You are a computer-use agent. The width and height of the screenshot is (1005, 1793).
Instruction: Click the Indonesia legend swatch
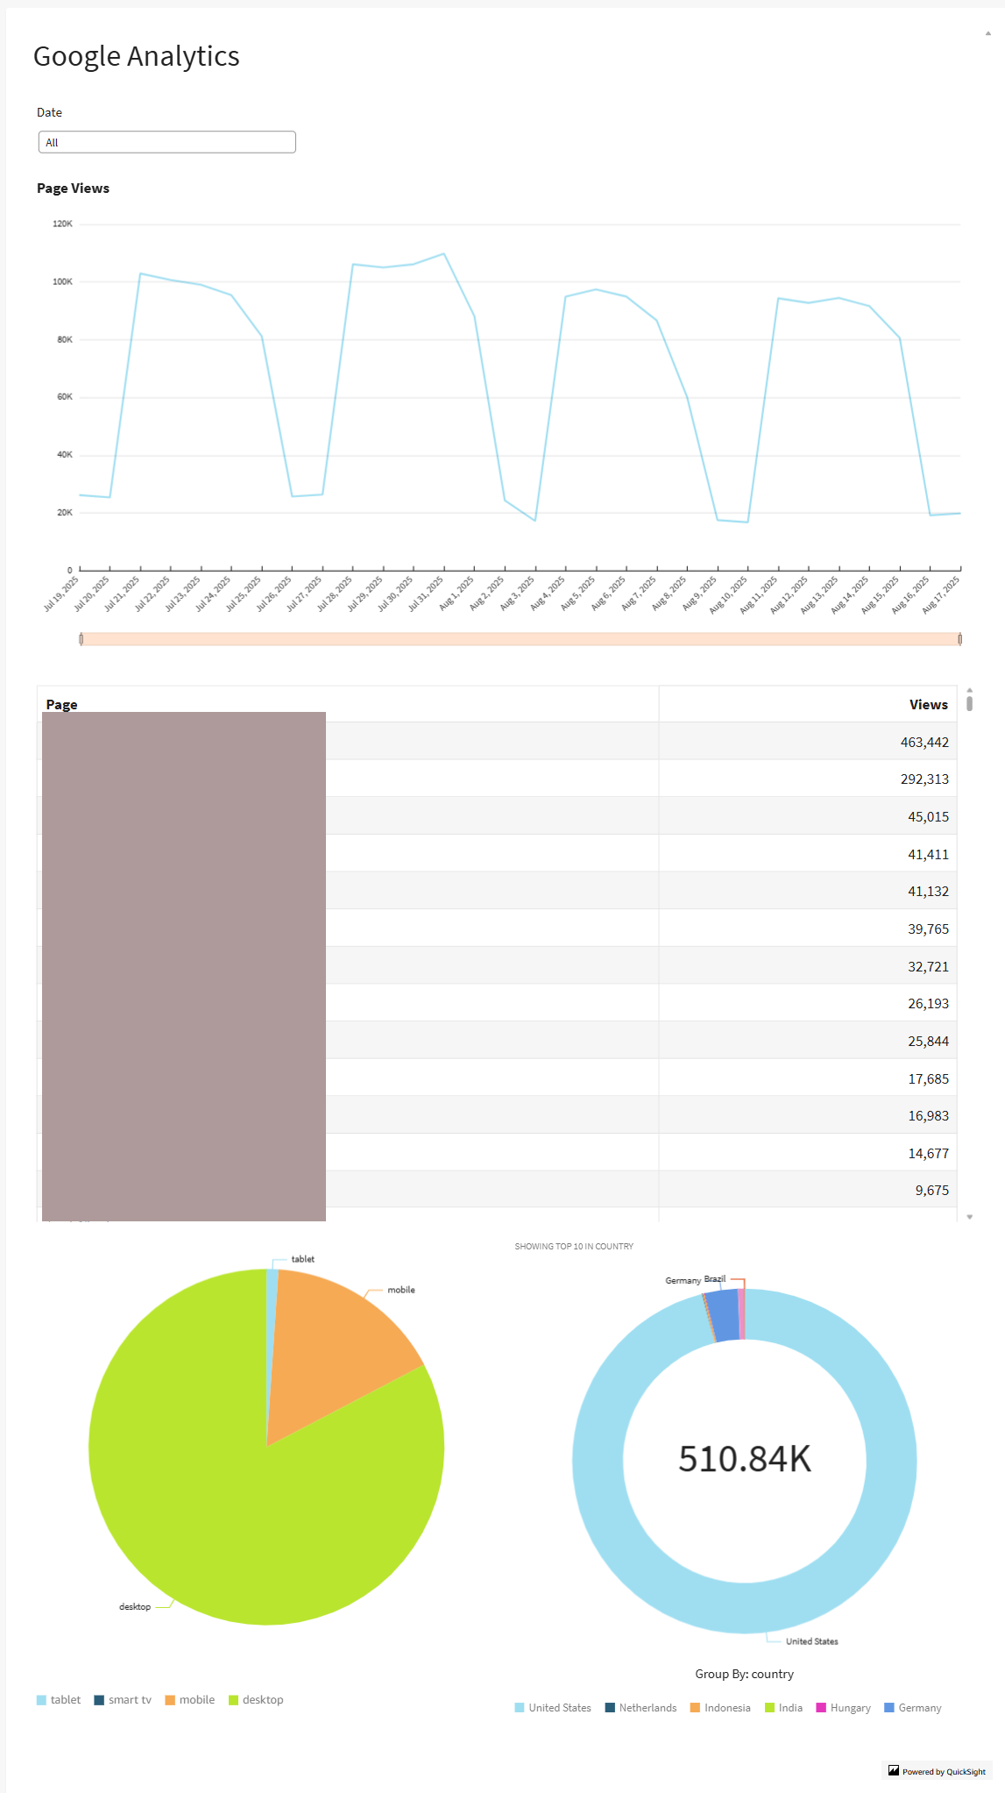point(695,1708)
